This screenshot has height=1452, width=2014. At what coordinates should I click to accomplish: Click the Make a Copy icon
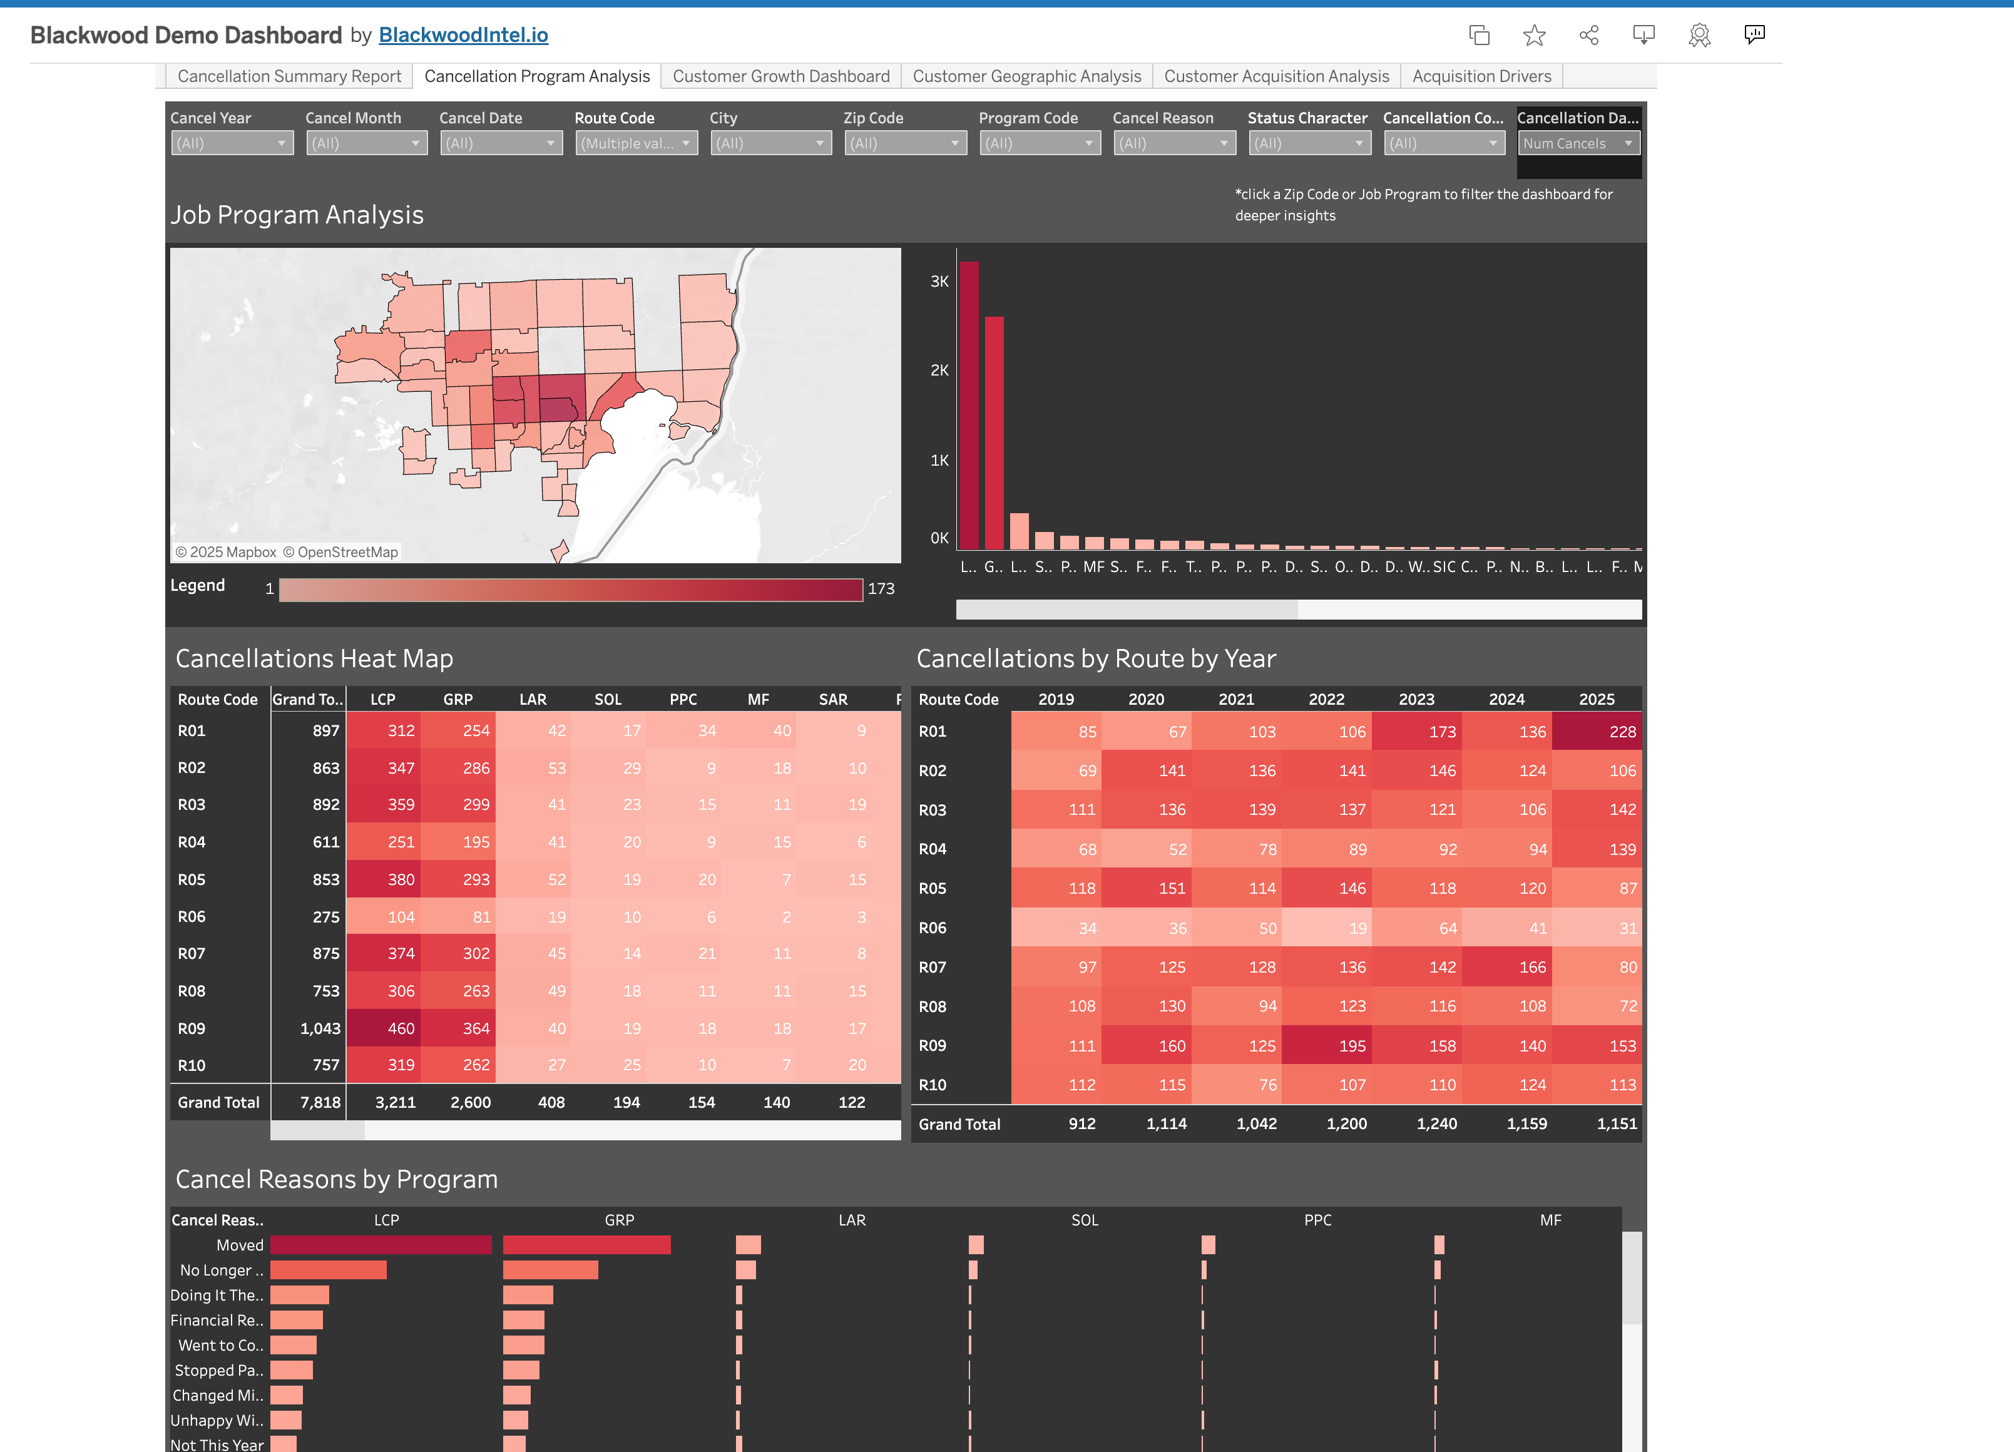tap(1480, 34)
